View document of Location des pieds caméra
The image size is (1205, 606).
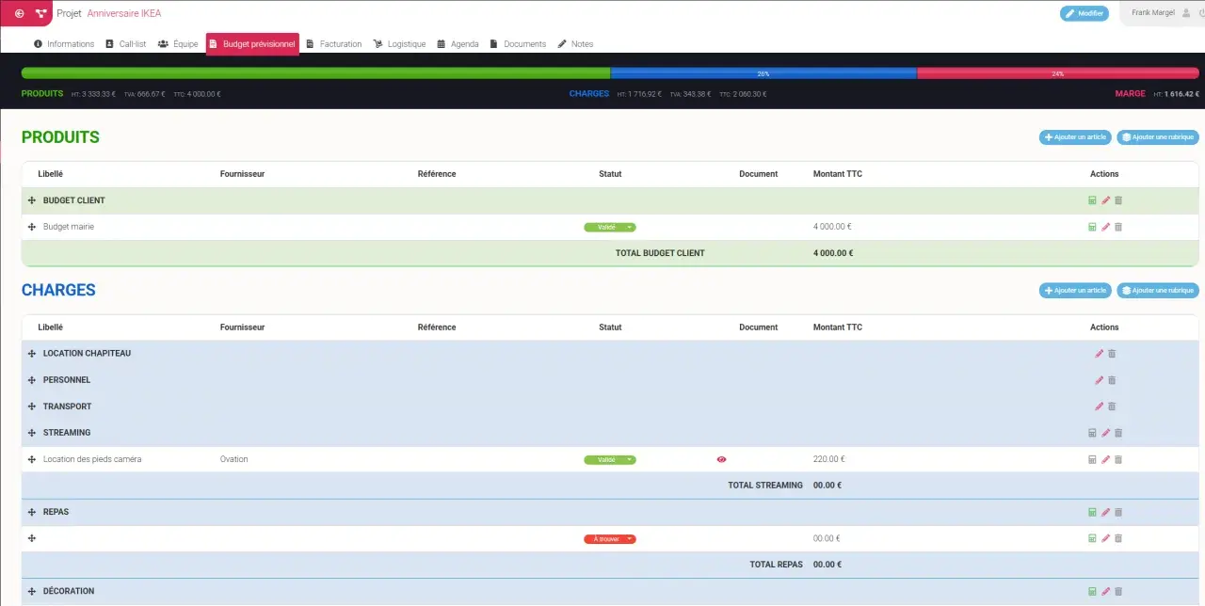click(722, 459)
